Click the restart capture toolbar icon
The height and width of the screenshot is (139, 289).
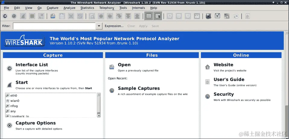point(41,16)
